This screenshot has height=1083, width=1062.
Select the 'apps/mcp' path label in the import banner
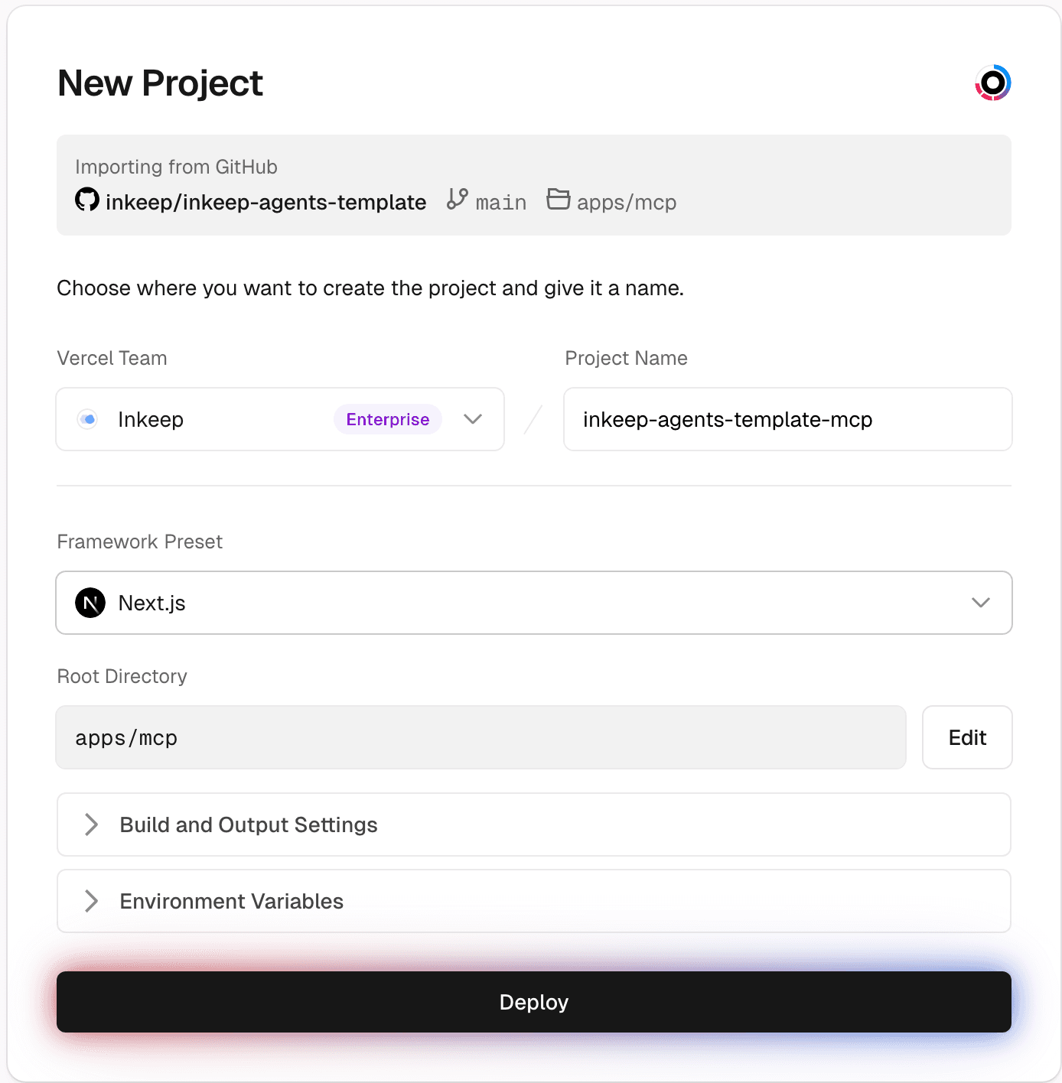click(627, 201)
